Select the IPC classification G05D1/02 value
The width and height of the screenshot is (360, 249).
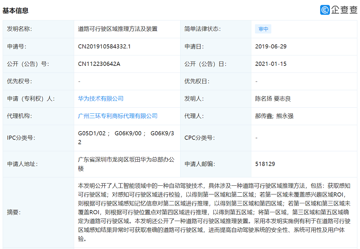(x=92, y=133)
